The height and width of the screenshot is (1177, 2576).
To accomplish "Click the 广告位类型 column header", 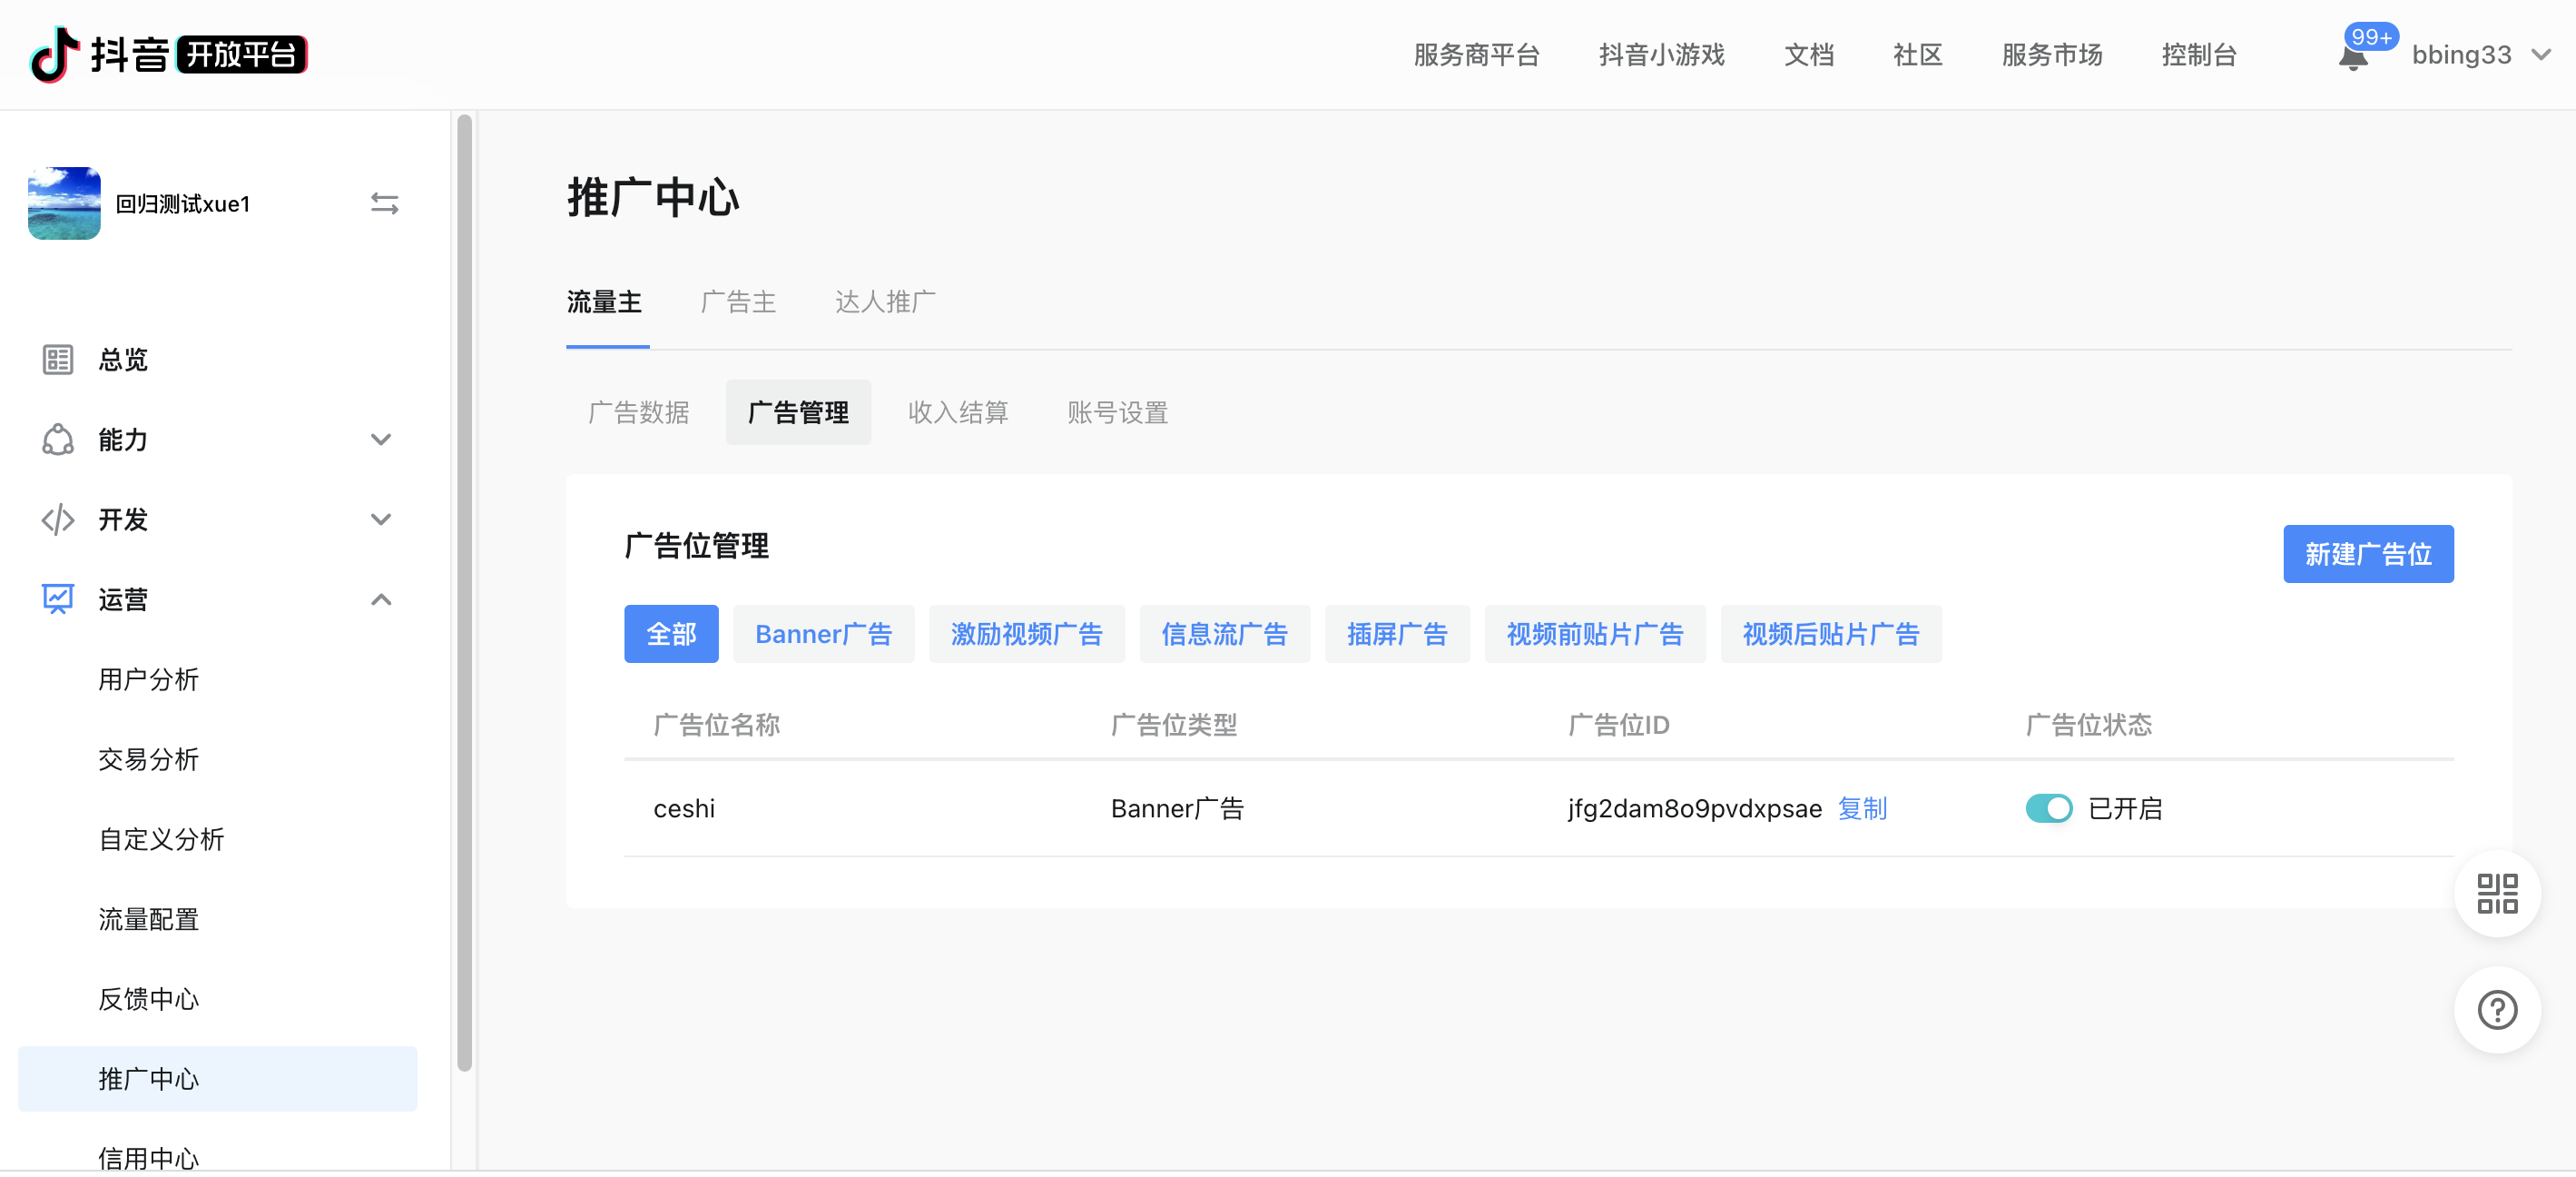I will click(1174, 725).
